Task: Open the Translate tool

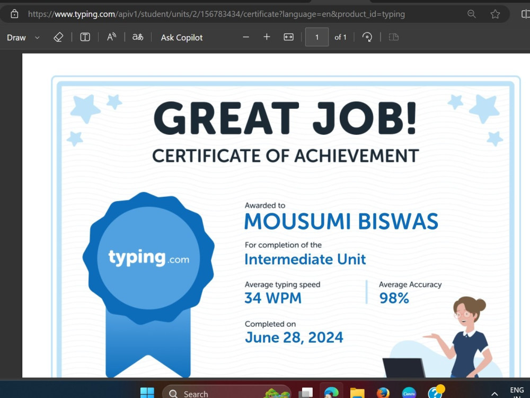Action: 138,37
